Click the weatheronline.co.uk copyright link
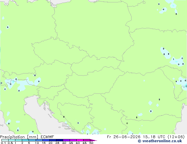This screenshot has width=187, height=144. (x=160, y=141)
